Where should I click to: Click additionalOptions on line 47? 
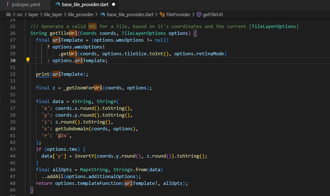pyautogui.click(x=112, y=177)
